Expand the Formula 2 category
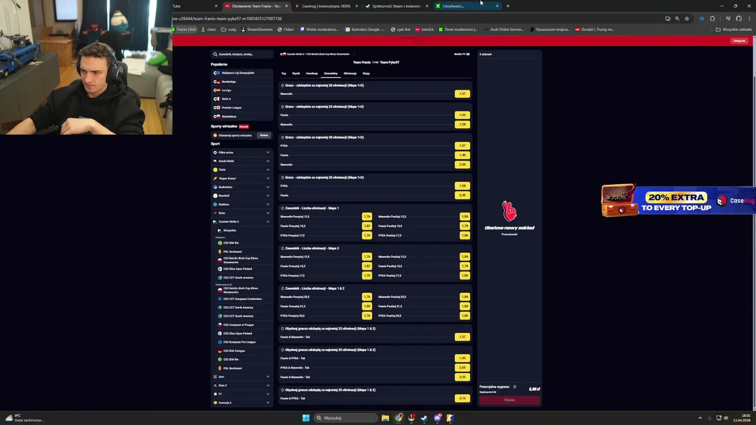The height and width of the screenshot is (425, 756). click(x=242, y=403)
